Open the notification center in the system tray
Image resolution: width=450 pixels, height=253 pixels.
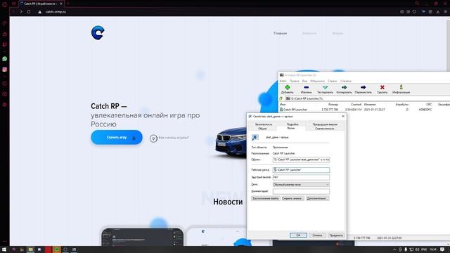pyautogui.click(x=442, y=249)
